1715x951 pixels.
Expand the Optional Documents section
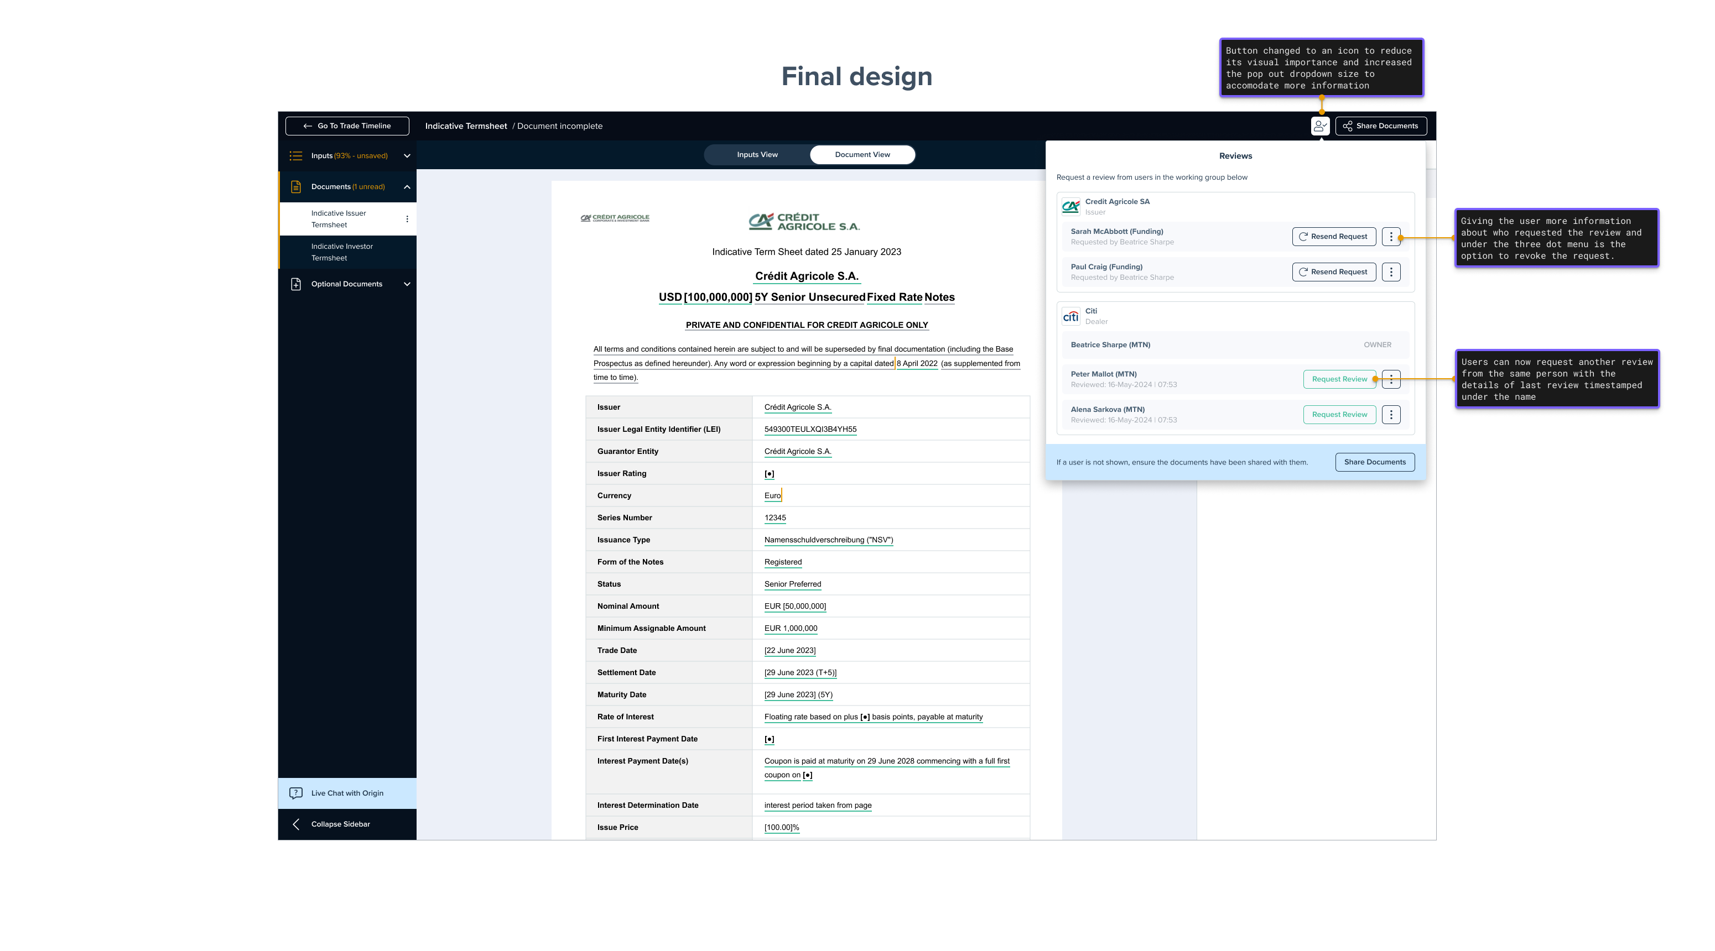407,284
